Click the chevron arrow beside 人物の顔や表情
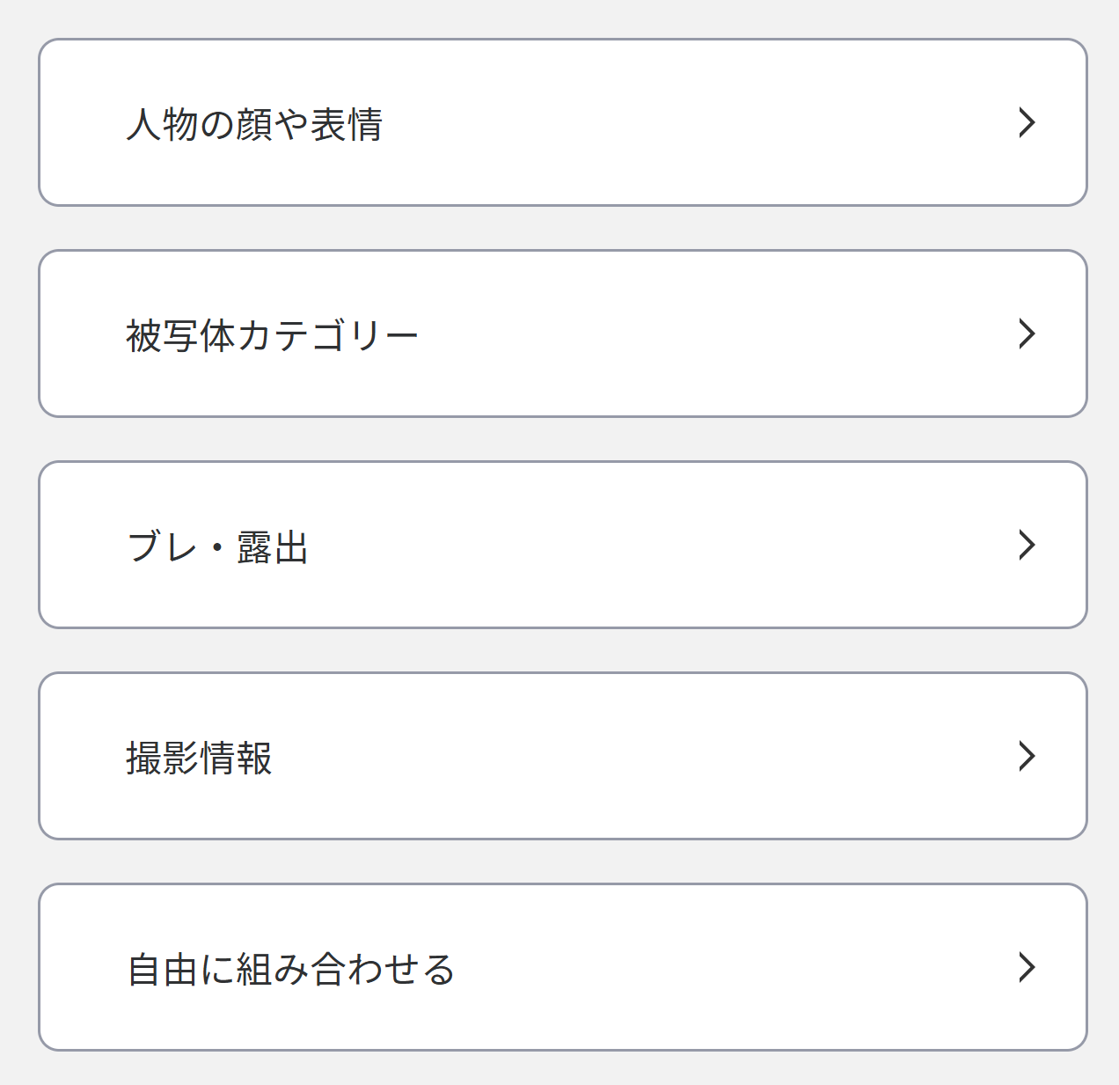Screen dimensions: 1119x1085 (x=1027, y=122)
